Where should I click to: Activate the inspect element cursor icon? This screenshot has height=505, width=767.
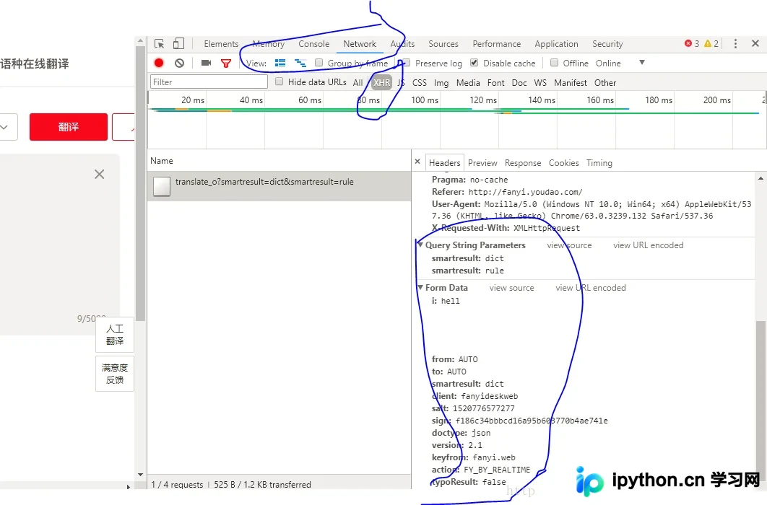[159, 43]
